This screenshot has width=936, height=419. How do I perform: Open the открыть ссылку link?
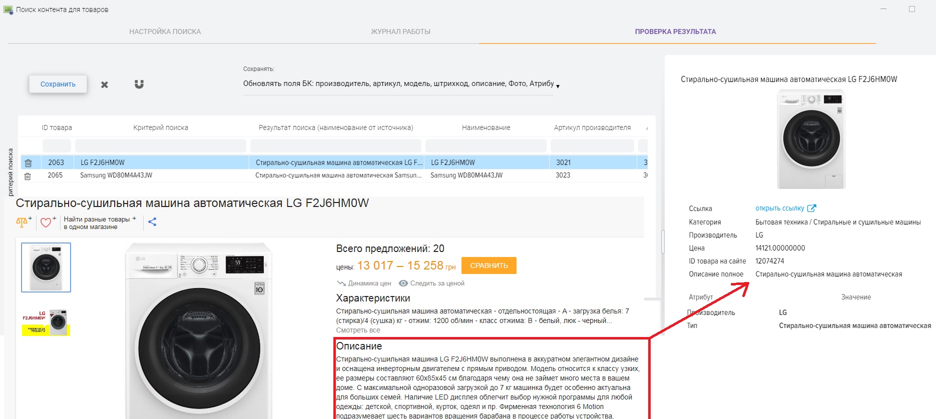point(780,208)
